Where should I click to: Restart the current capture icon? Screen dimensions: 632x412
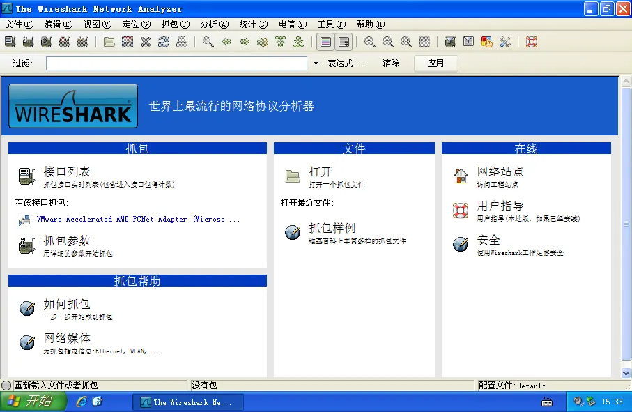[83, 41]
